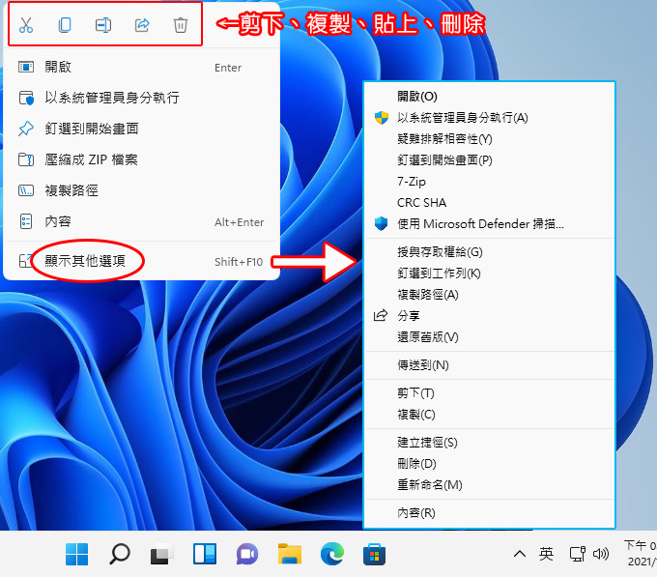
Task: Open 傳送到(N) submenu
Action: coord(490,365)
